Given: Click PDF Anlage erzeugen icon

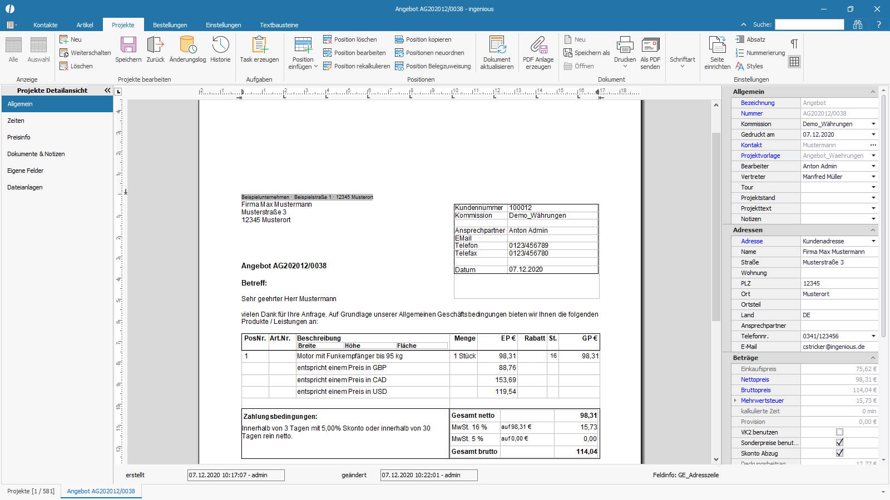Looking at the screenshot, I should tap(538, 45).
